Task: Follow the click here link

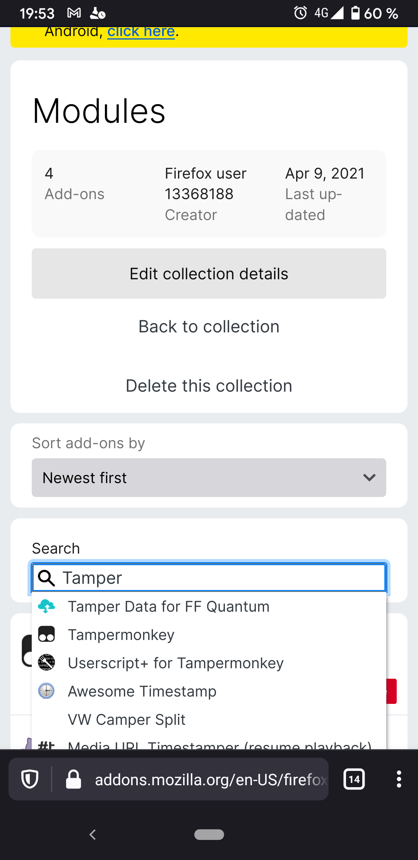Action: point(141,32)
